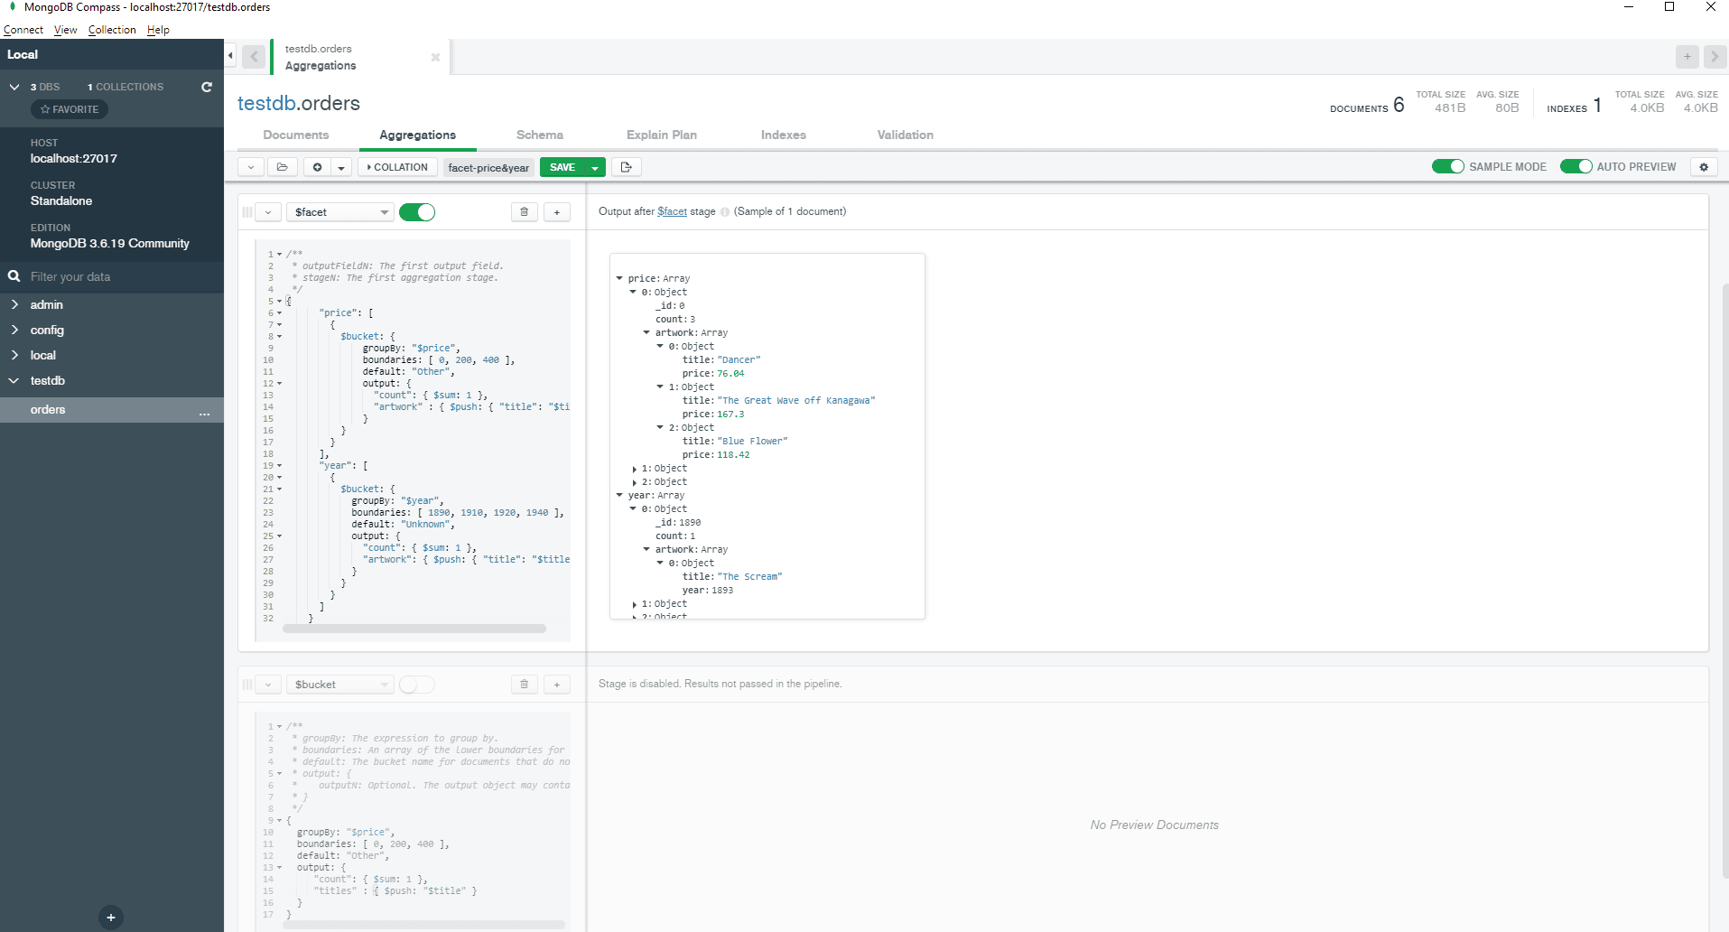Refresh databases in the sidebar
The width and height of the screenshot is (1729, 932).
coord(207,87)
